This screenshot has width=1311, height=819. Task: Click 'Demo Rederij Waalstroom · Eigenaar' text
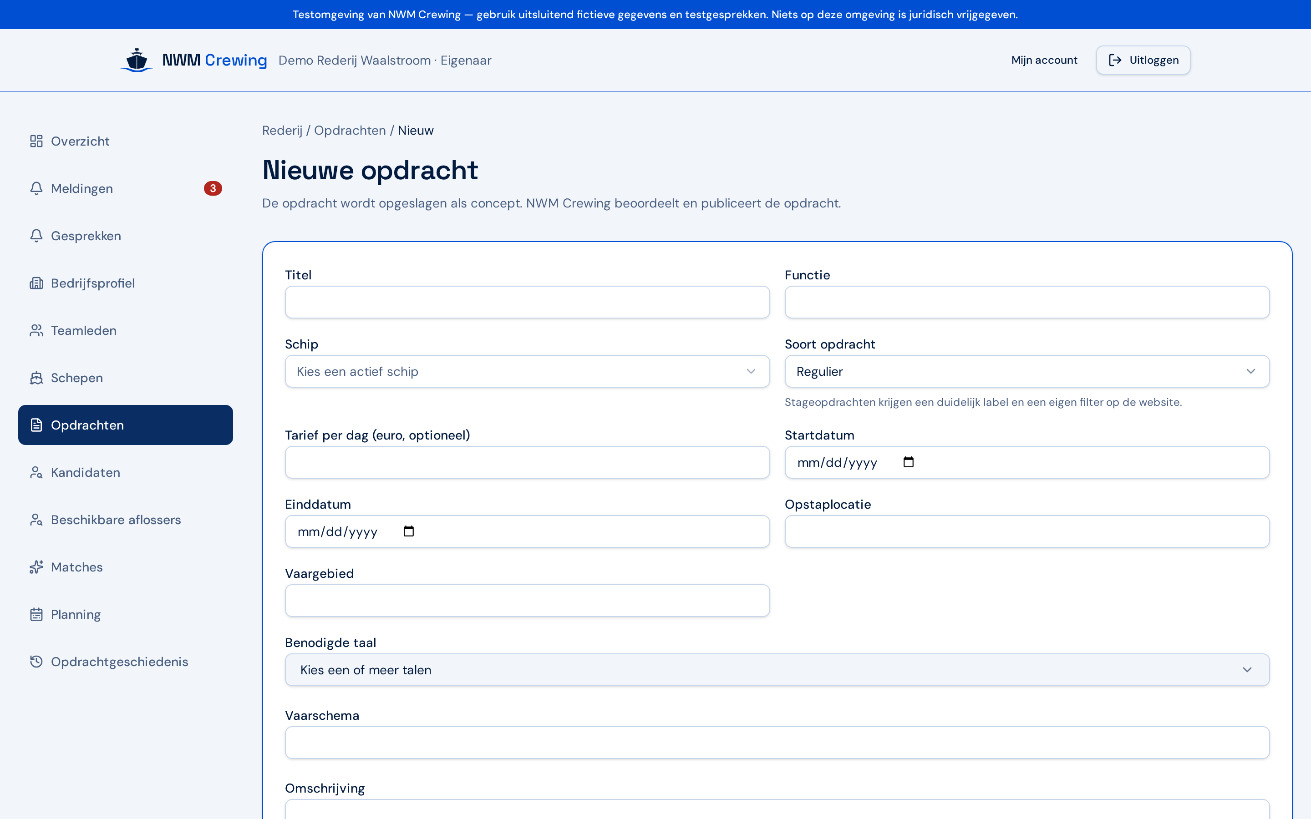[385, 60]
